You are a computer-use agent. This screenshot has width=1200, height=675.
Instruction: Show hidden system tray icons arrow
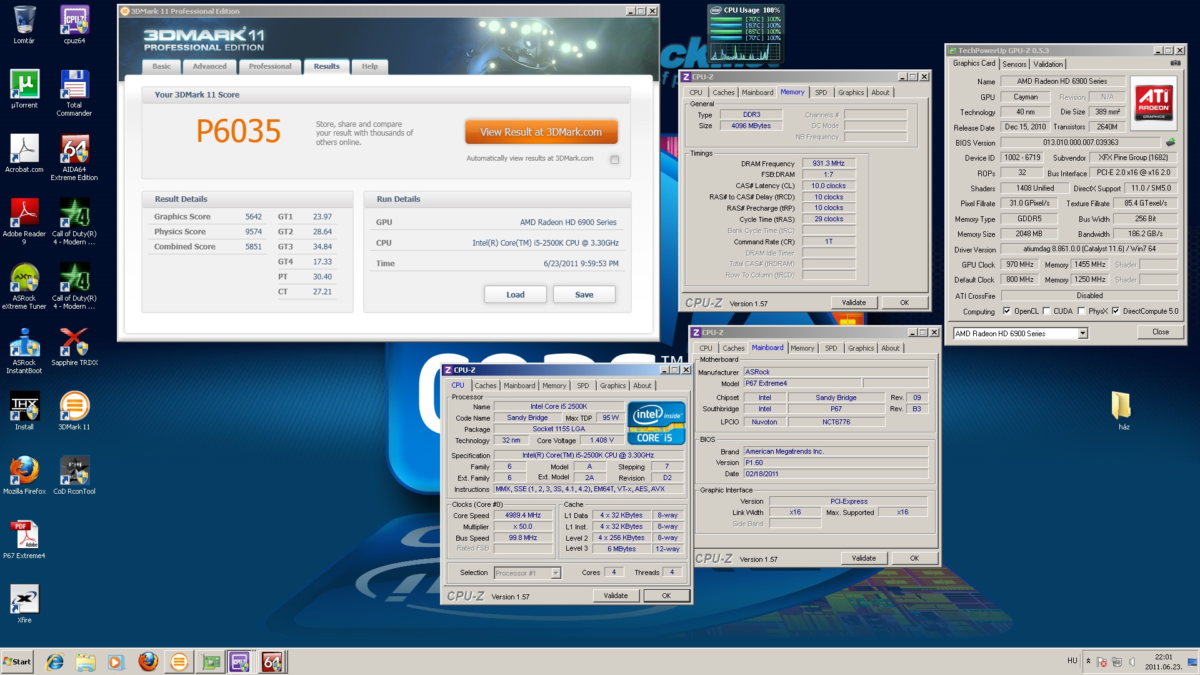click(1088, 661)
